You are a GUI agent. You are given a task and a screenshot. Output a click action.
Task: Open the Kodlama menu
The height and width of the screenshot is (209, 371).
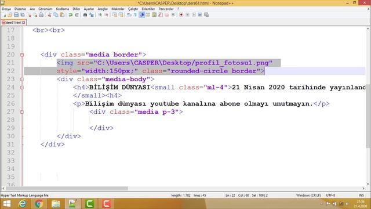coord(63,9)
